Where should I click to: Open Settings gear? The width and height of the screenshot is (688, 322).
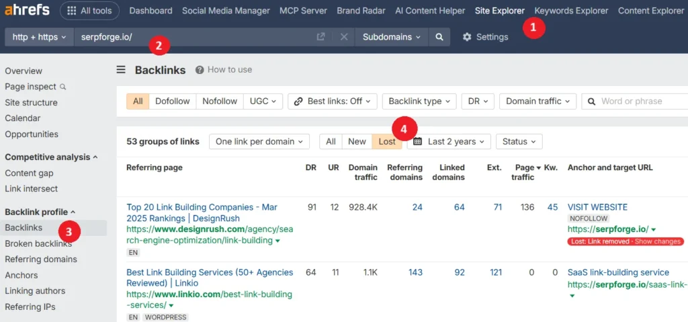(x=485, y=38)
